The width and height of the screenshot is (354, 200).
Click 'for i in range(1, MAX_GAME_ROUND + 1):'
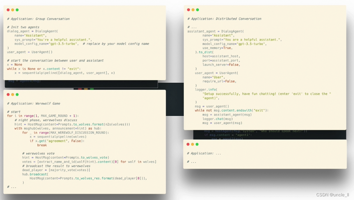pyautogui.click(x=43, y=116)
